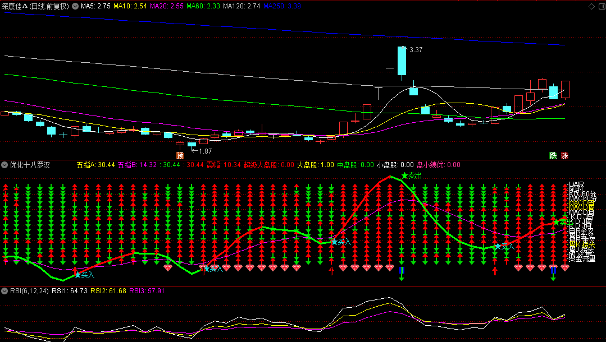Click the hollow red up arrow below the rightmost 买入
Image resolution: width=606 pixels, height=342 pixels.
coord(495,271)
